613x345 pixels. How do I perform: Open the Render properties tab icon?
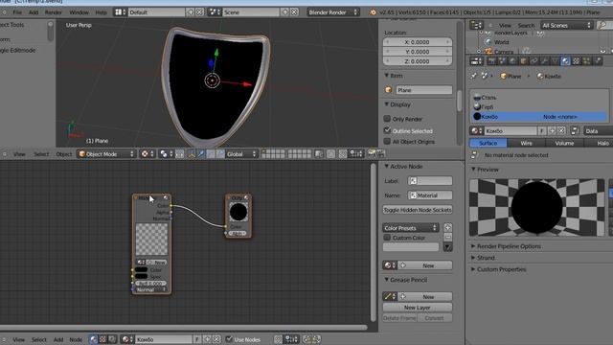click(491, 61)
